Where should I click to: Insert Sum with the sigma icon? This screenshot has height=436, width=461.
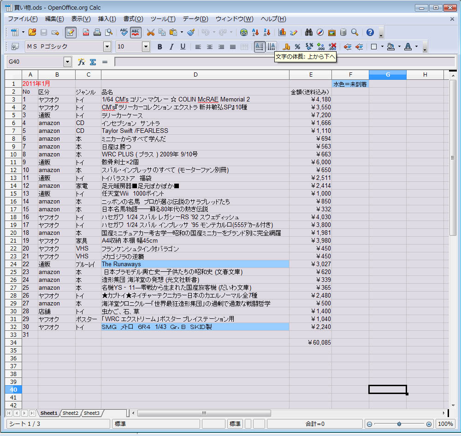pyautogui.click(x=93, y=62)
